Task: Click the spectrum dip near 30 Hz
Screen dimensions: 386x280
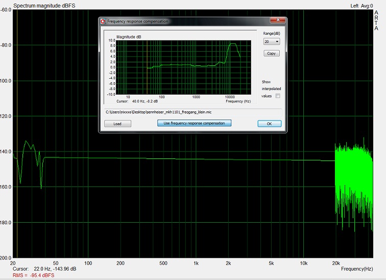Action: (41, 186)
